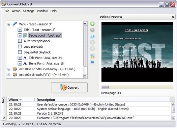This screenshot has width=177, height=128.
Task: Click the letter A icon for Title Font
Action: click(x=25, y=58)
